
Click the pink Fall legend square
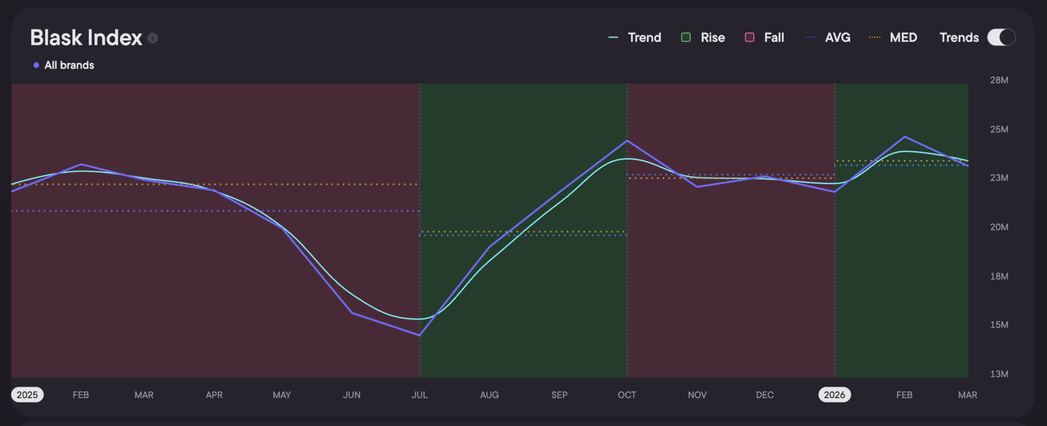click(749, 37)
